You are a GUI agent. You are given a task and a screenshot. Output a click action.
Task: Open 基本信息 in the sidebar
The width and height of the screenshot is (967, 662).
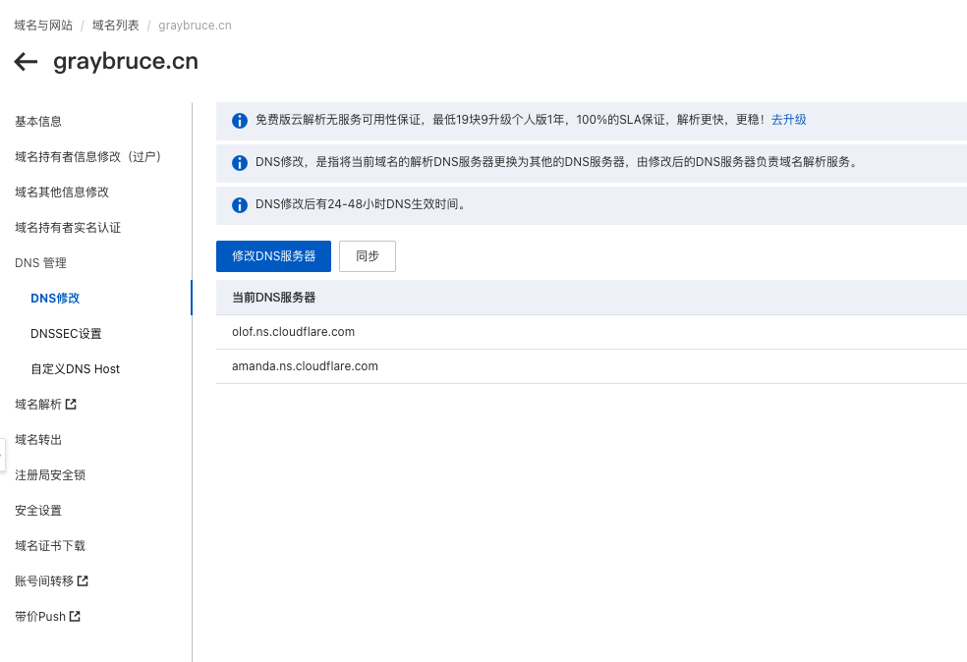(x=38, y=121)
